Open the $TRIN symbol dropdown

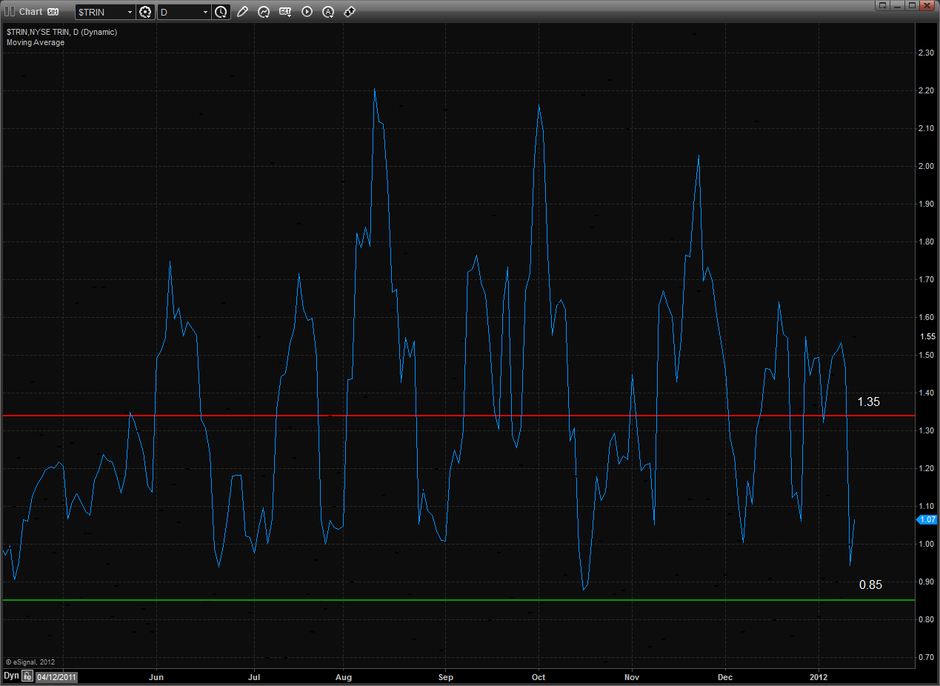(129, 12)
